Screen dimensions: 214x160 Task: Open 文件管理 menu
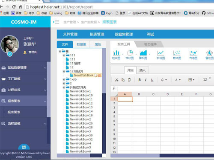click(x=70, y=34)
